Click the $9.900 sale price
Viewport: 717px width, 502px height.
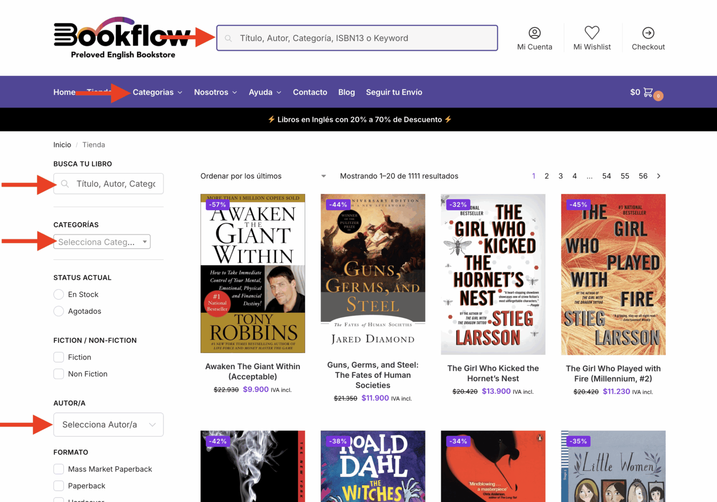point(256,389)
